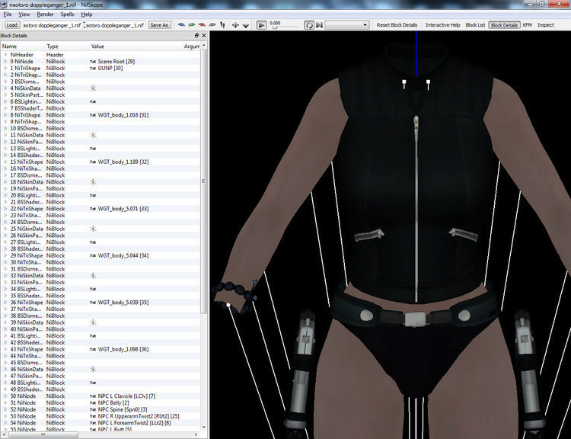Select WGT_body_5.044 [34] value
Viewport: 571px width, 439px height.
pos(123,255)
